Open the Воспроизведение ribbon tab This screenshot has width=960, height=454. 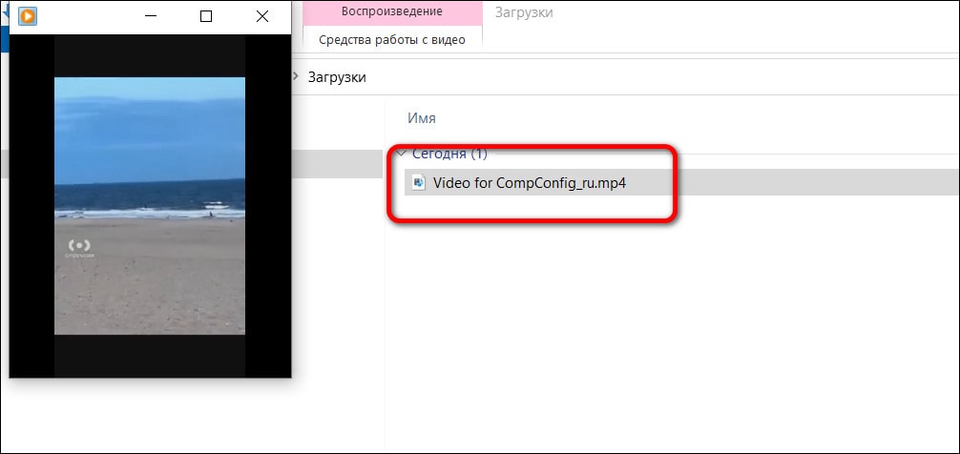click(392, 11)
